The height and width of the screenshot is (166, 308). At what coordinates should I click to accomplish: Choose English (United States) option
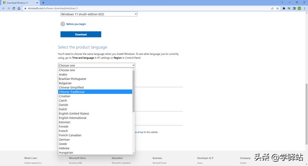coord(95,114)
